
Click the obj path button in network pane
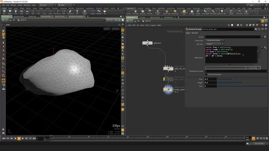coord(137,21)
